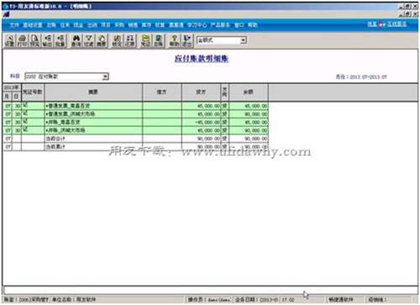Click the 输出 export toolbar icon
420x305 pixels.
[x=47, y=40]
